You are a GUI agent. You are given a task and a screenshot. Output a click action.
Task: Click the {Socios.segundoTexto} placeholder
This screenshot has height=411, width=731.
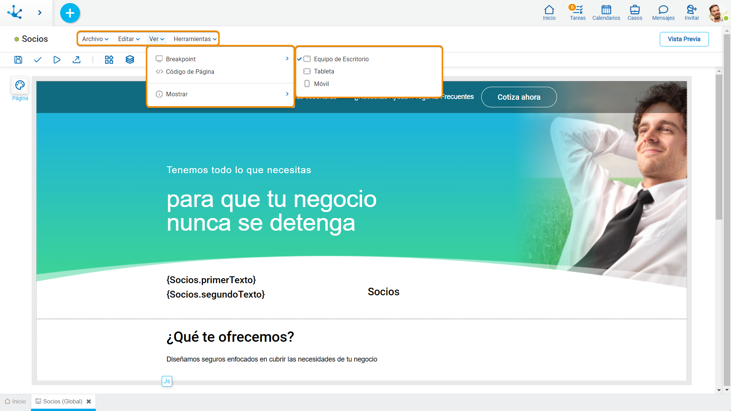(x=215, y=294)
